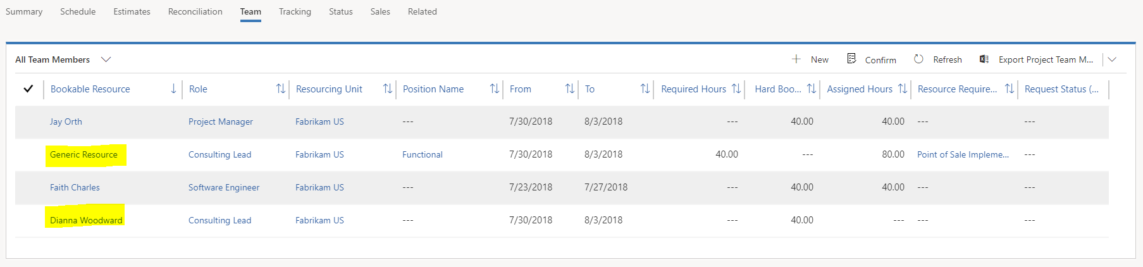Sort by Bookable Resource arrow icon
The image size is (1143, 267).
[173, 89]
